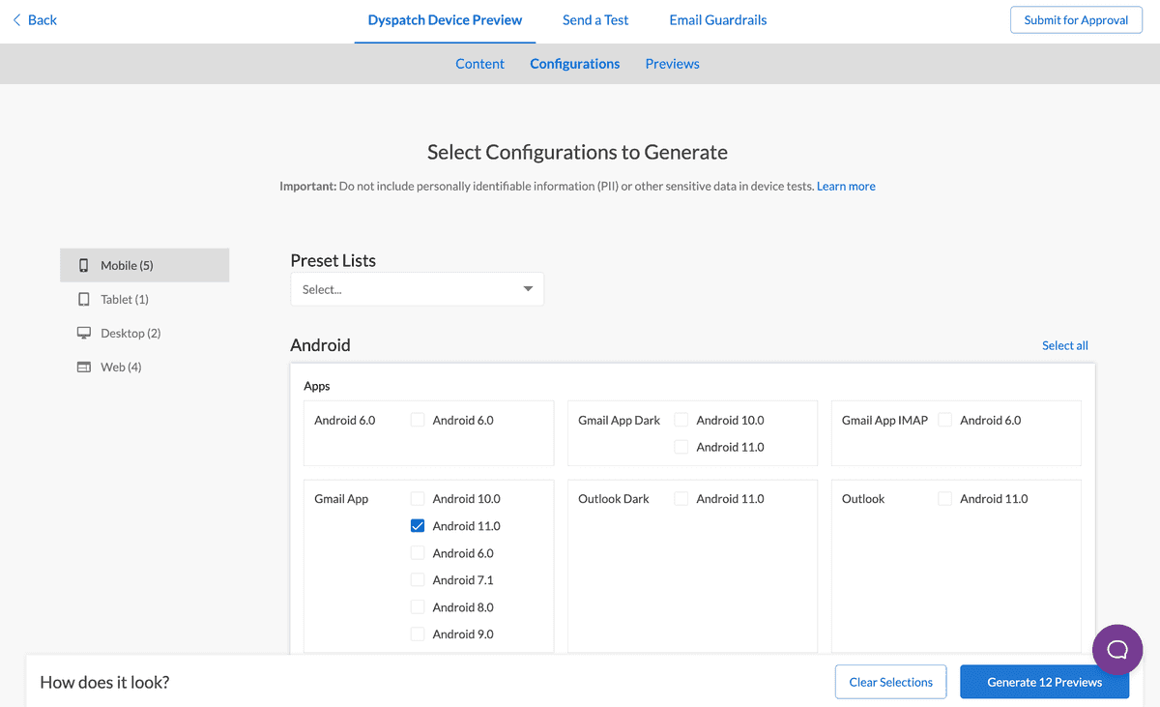Switch to Dyspatch Device Preview tab
The width and height of the screenshot is (1160, 707).
tap(445, 20)
